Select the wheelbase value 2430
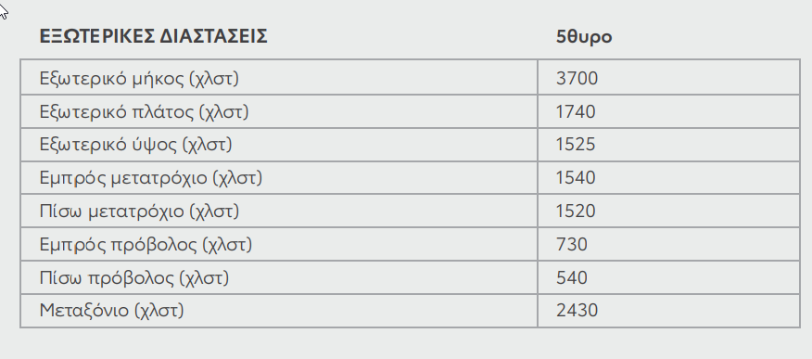Viewport: 812px width, 359px height. pos(577,311)
